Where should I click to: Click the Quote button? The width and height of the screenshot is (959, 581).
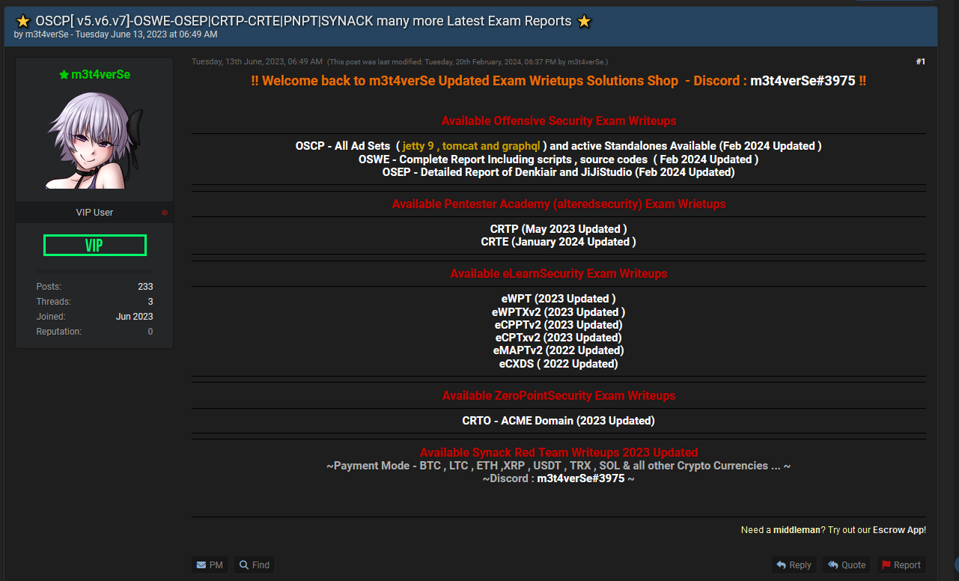pos(847,565)
